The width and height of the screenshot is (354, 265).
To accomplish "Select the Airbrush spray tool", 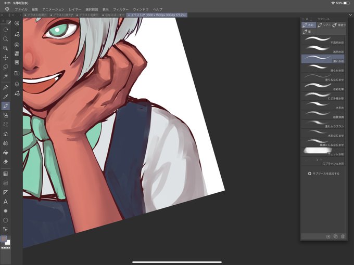I will click(x=6, y=115).
